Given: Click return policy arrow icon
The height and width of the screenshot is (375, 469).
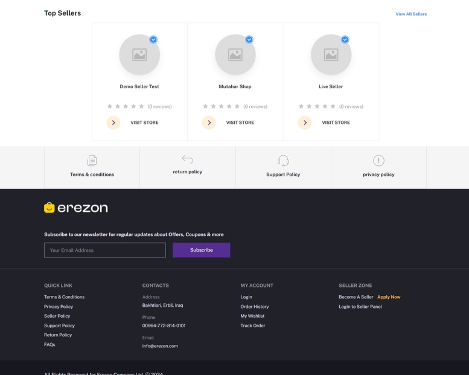Looking at the screenshot, I should (188, 159).
